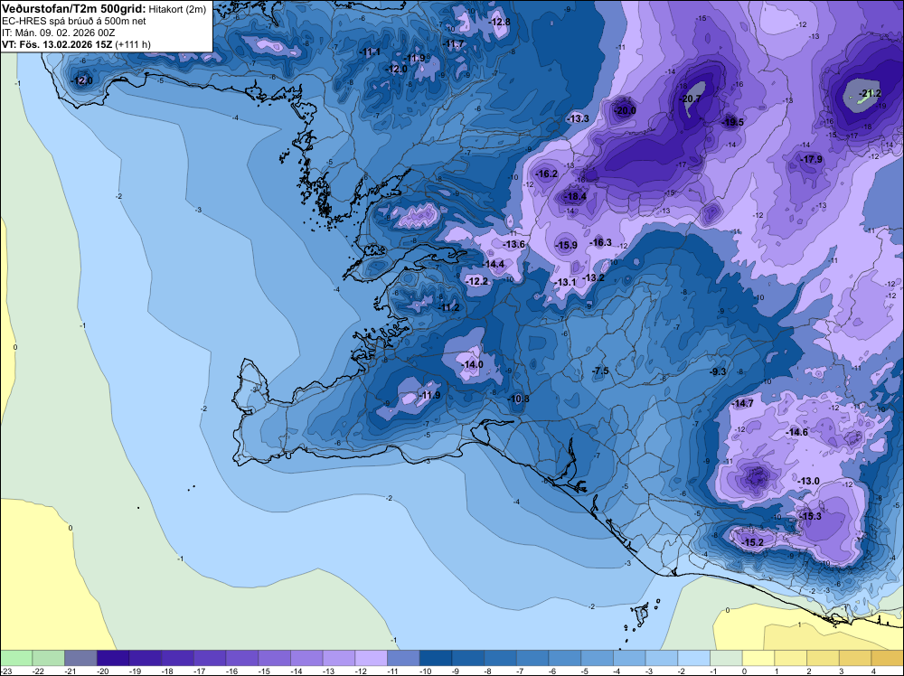This screenshot has width=904, height=676.
Task: Click the -12.8 temperature label
Action: (x=500, y=22)
